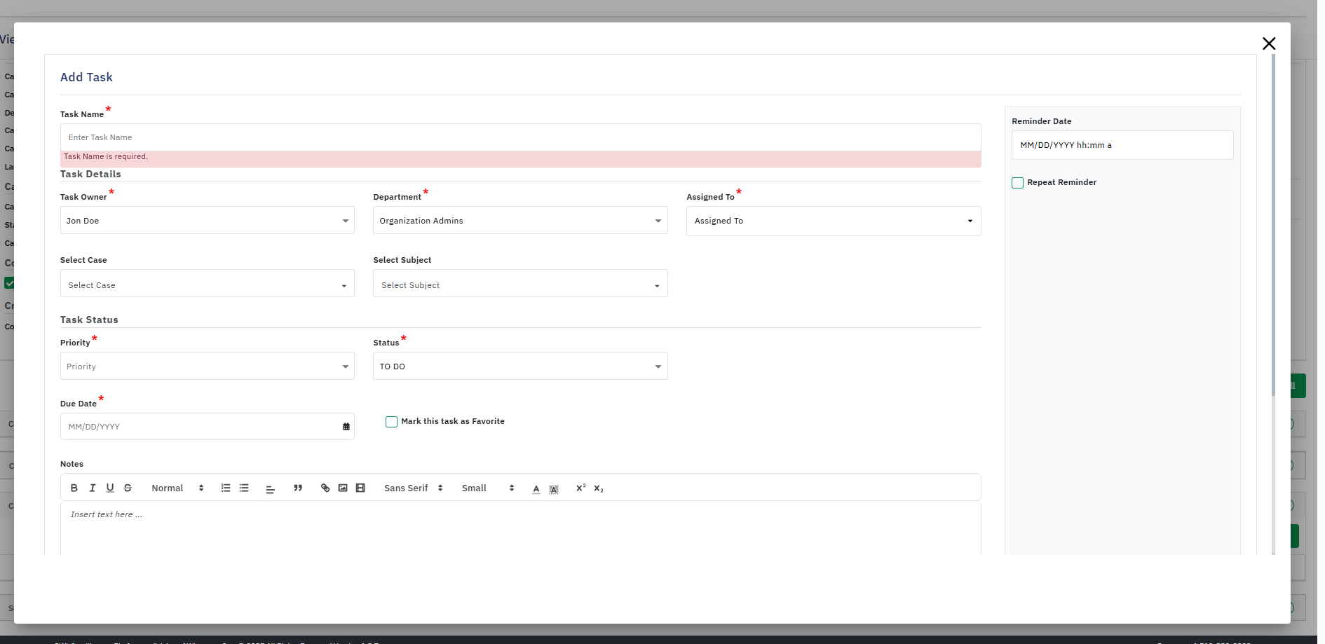The height and width of the screenshot is (644, 1325).
Task: Check Mark this task as Favorite
Action: [x=391, y=422]
